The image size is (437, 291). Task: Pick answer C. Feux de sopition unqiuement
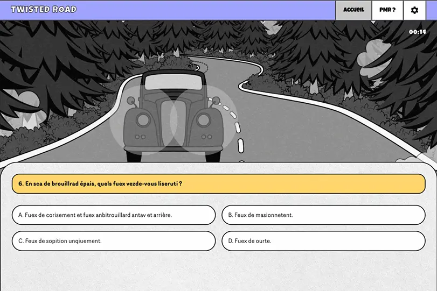pyautogui.click(x=114, y=241)
